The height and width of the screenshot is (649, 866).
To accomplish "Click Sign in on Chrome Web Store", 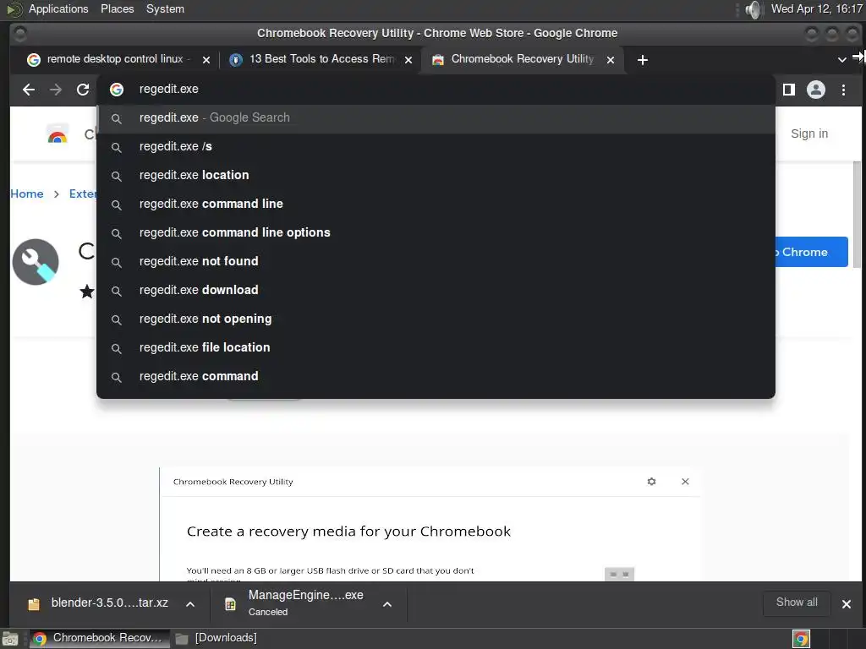I will coord(809,134).
